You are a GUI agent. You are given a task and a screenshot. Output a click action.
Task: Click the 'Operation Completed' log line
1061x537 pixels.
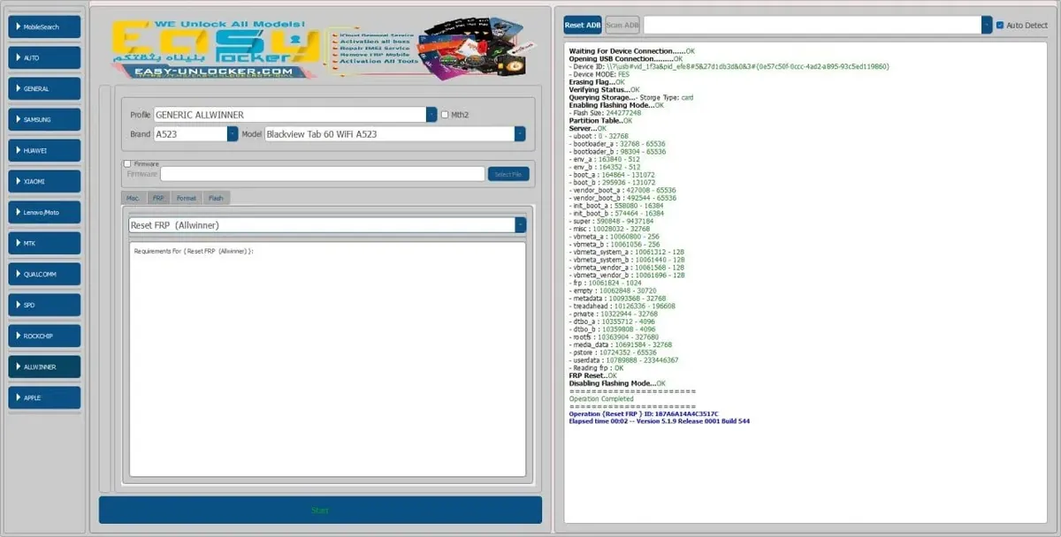[x=601, y=399]
